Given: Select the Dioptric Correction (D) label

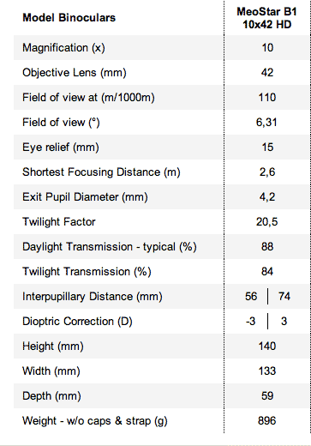Looking at the screenshot, I should (x=77, y=322).
